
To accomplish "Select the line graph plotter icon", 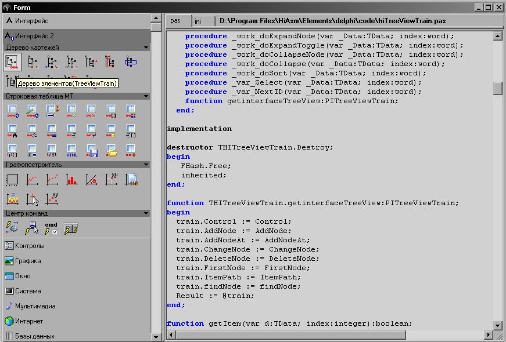I will tap(33, 180).
